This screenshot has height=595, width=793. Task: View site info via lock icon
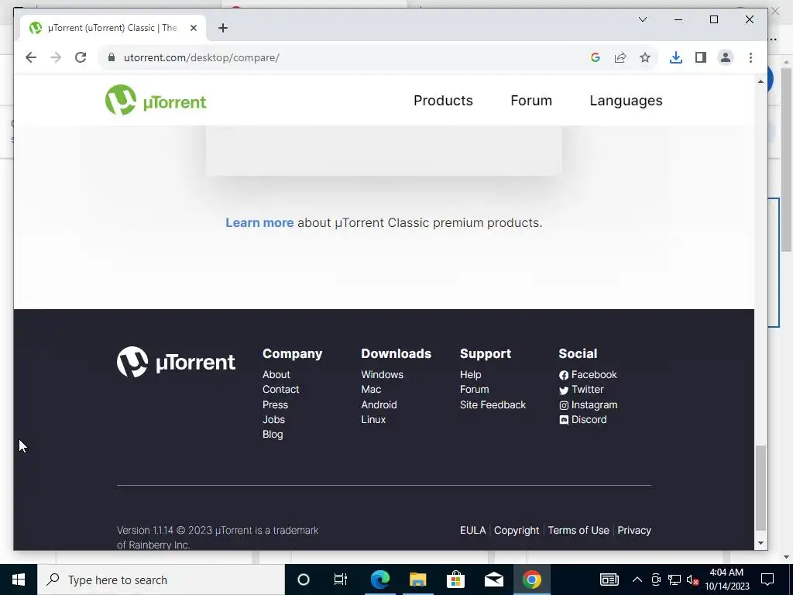click(112, 57)
